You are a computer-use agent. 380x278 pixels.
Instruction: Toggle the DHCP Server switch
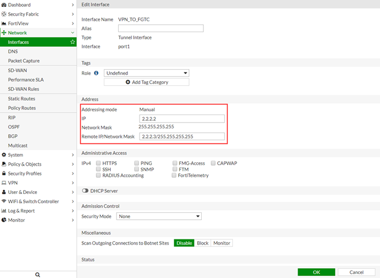85,191
